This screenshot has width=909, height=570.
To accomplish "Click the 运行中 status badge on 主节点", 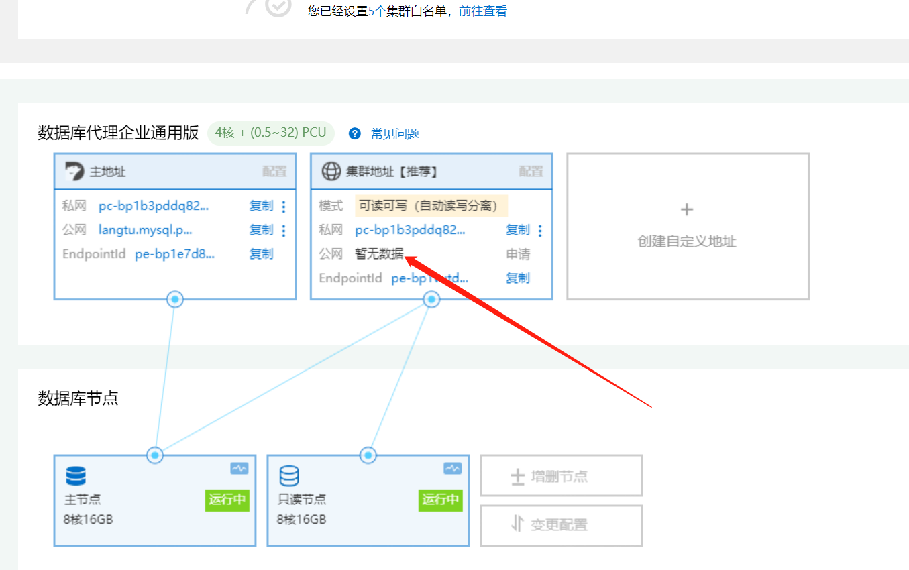I will pyautogui.click(x=227, y=500).
